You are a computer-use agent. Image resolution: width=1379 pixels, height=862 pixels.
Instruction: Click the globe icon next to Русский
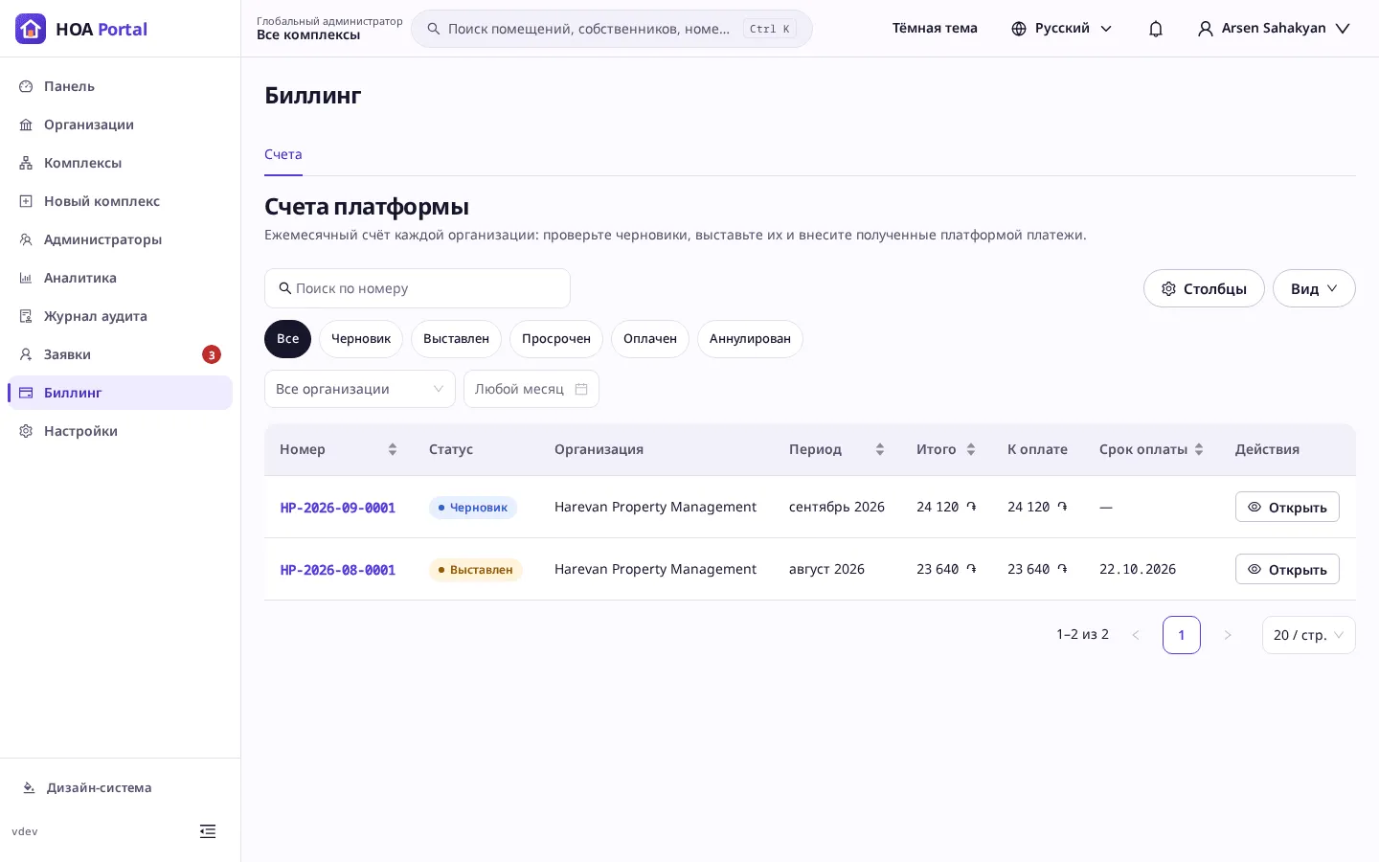1019,29
